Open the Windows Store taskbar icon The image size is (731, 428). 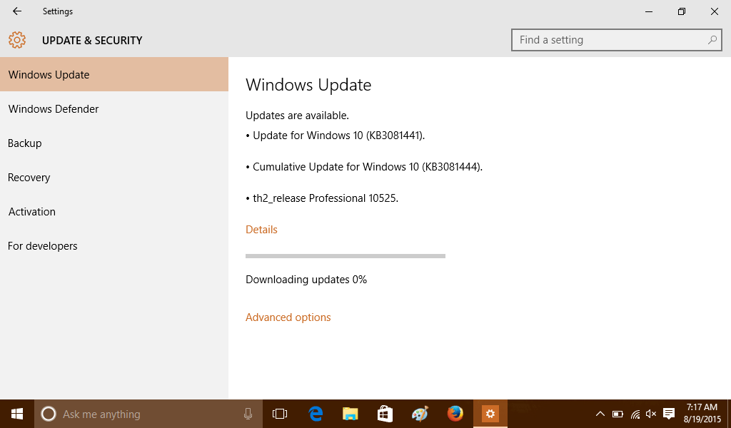pyautogui.click(x=385, y=414)
